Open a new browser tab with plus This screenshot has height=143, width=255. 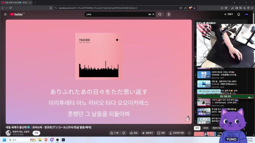[x=35, y=3]
